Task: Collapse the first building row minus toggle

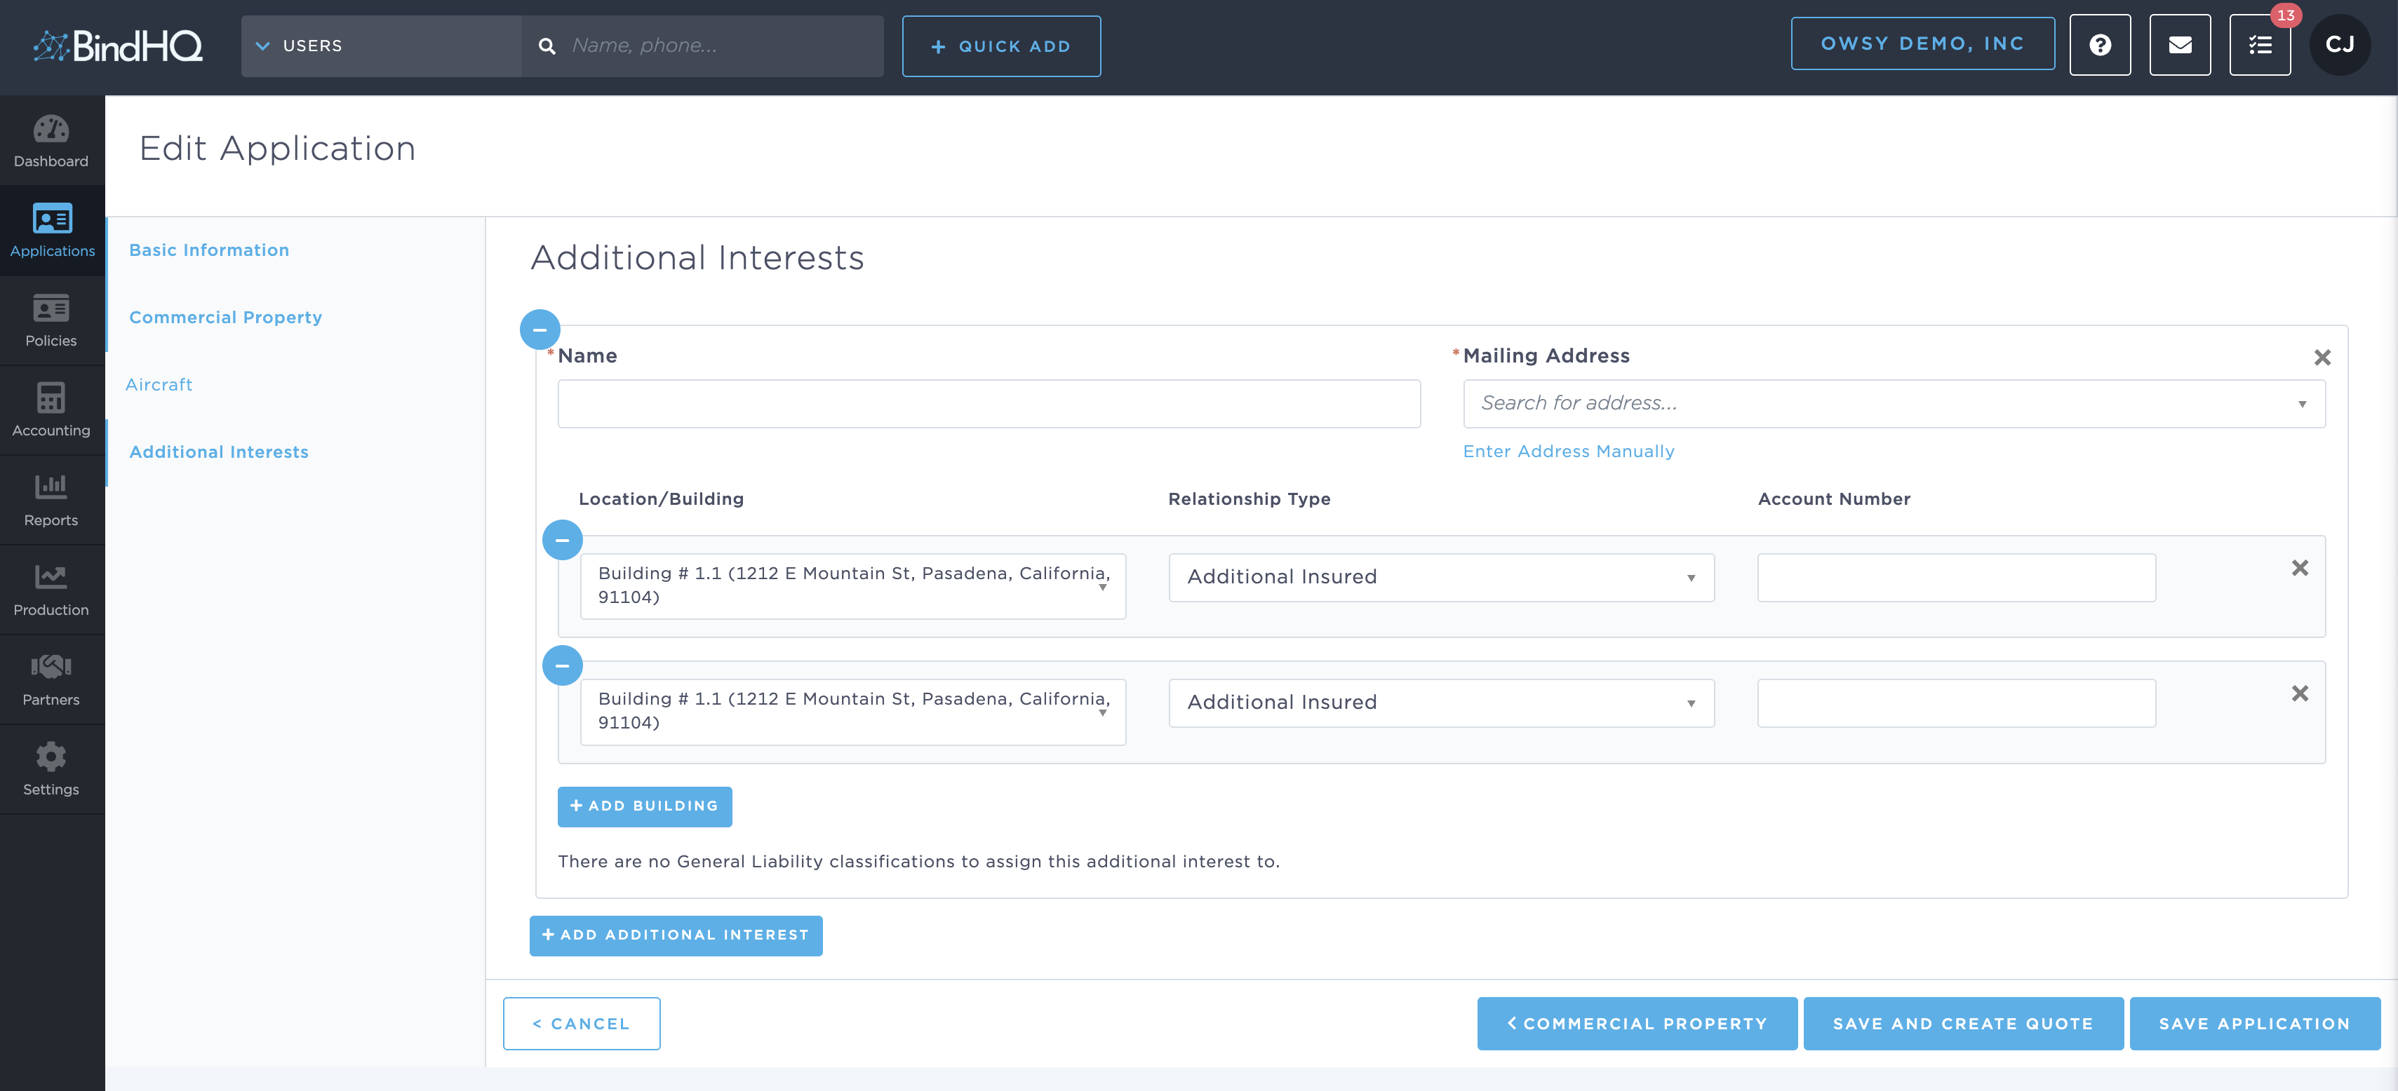Action: pos(562,539)
